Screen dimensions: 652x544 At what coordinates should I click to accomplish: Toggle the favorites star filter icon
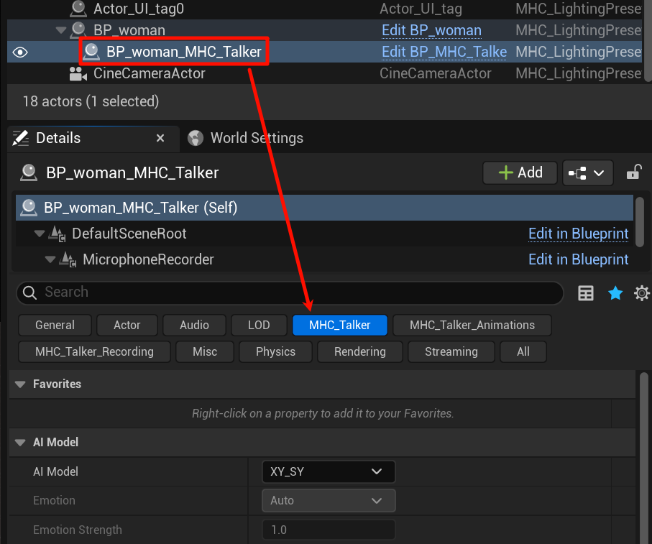pyautogui.click(x=615, y=293)
